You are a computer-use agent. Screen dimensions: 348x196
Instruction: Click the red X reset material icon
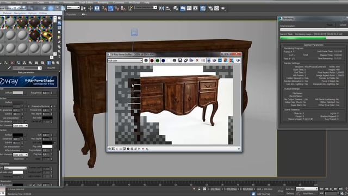[x=12, y=63]
